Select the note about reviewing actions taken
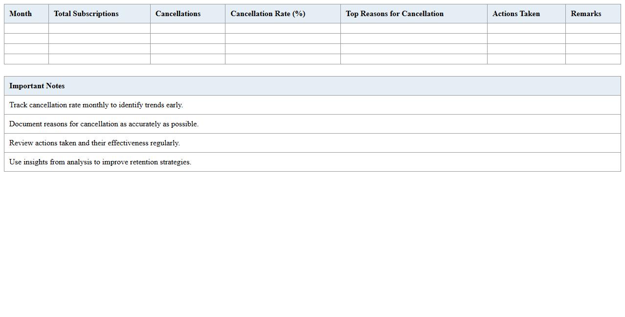The width and height of the screenshot is (625, 317). coord(94,143)
